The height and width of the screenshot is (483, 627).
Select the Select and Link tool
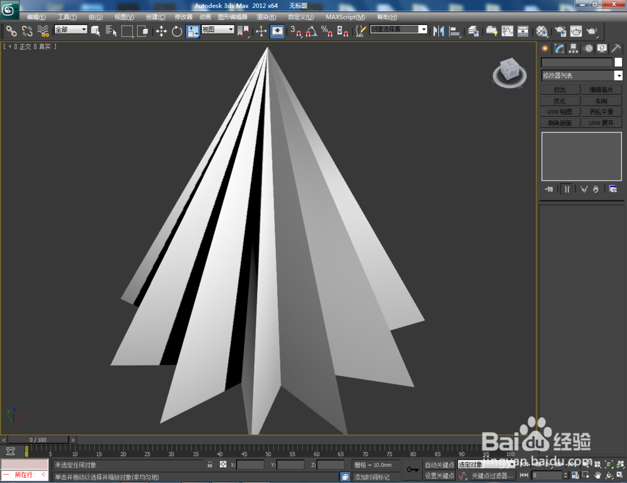click(x=11, y=31)
